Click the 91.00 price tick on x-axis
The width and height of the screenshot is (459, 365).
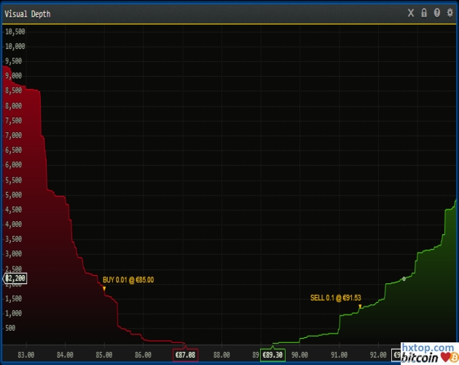tap(339, 355)
